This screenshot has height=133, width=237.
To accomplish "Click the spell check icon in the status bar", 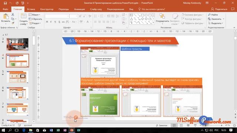I will pyautogui.click(x=19, y=125).
